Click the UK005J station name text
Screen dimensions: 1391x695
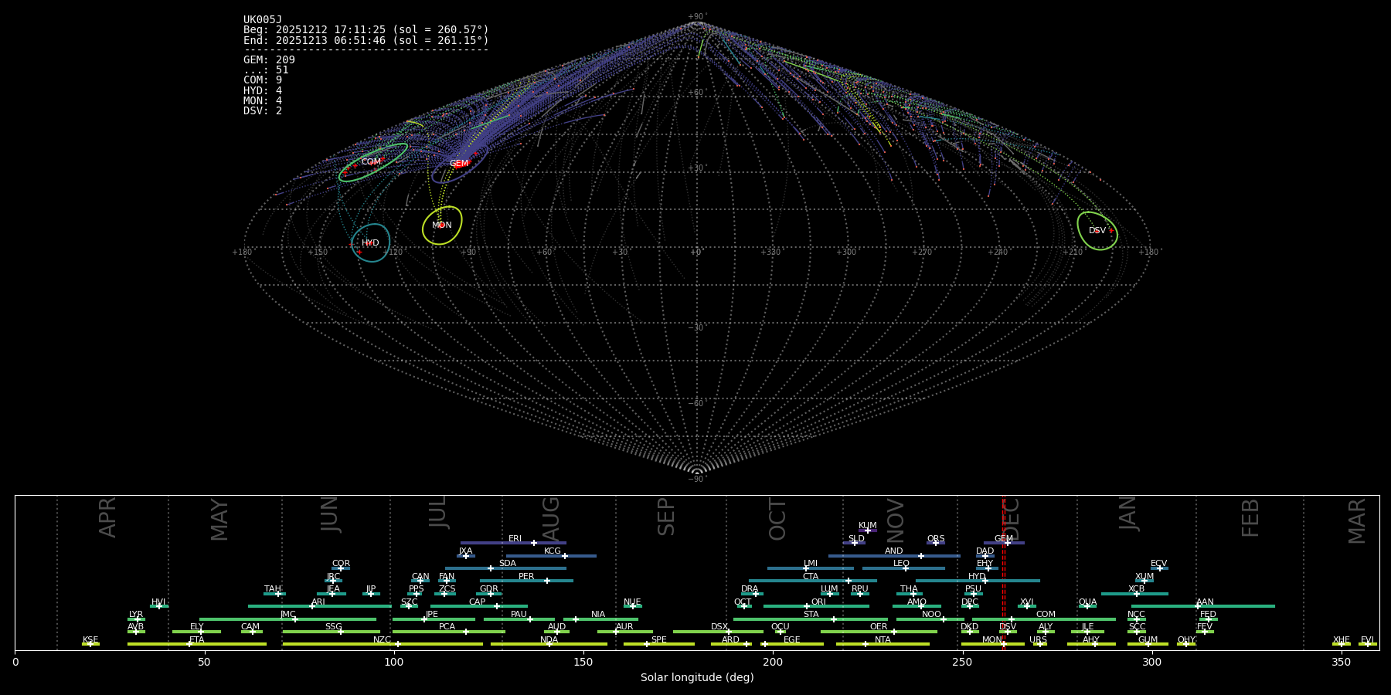[x=263, y=20]
